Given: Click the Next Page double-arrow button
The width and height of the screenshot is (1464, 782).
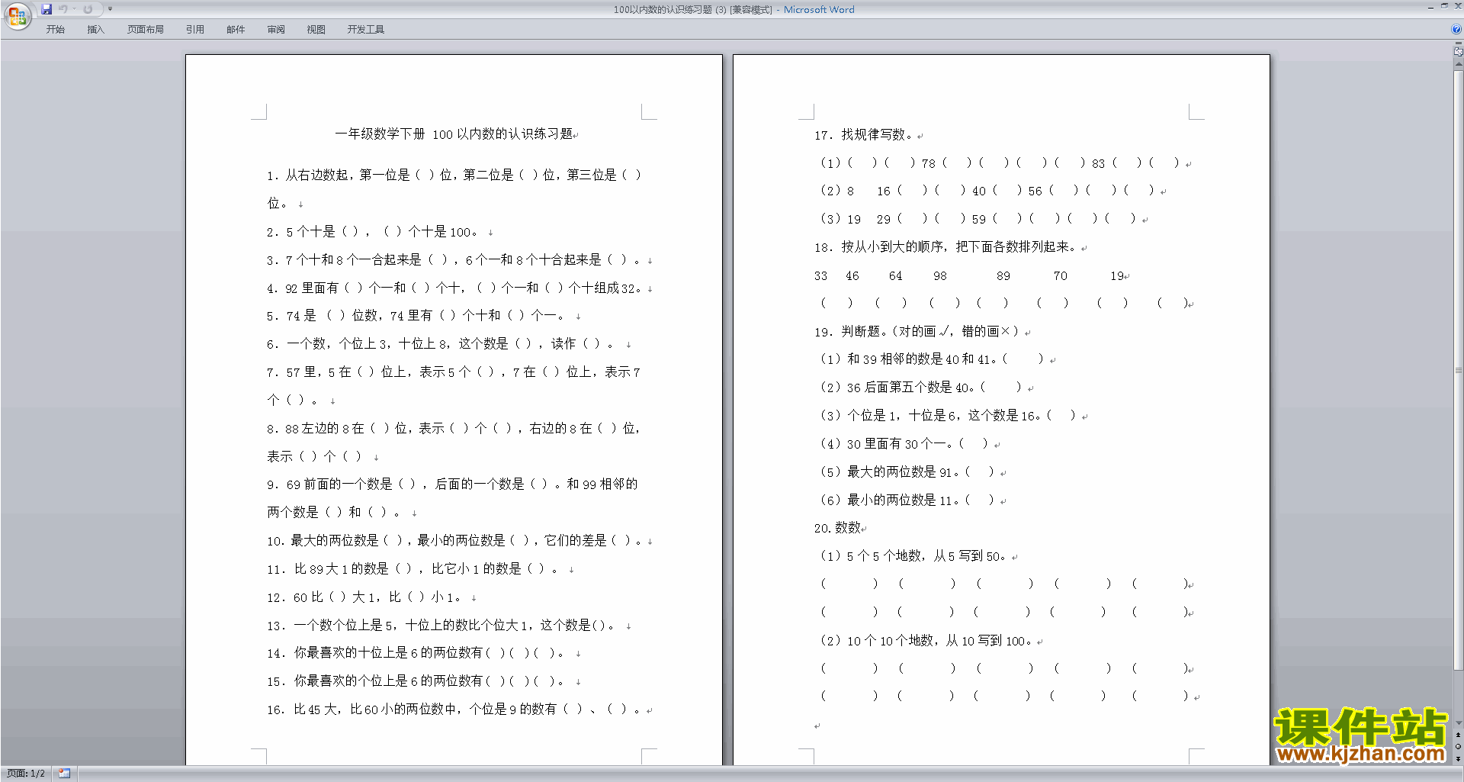Looking at the screenshot, I should (x=1459, y=759).
